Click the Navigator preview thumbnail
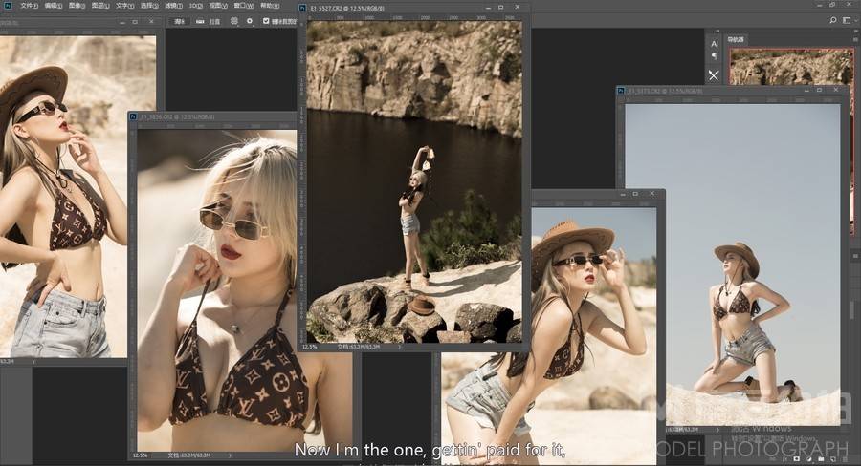The image size is (861, 466). point(791,67)
